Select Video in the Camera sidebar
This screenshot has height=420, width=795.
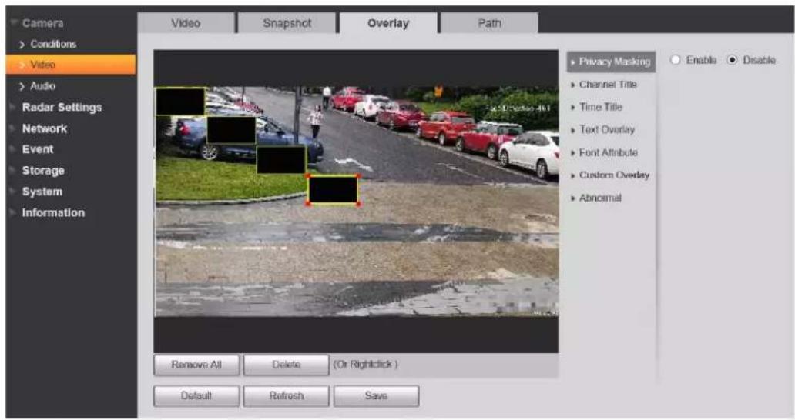pyautogui.click(x=70, y=65)
